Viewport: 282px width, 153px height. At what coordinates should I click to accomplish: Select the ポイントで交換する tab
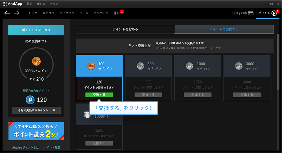224,29
